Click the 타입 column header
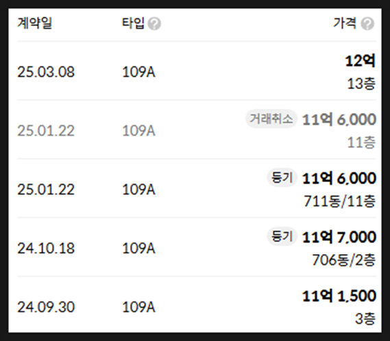The image size is (390, 341). tap(133, 23)
